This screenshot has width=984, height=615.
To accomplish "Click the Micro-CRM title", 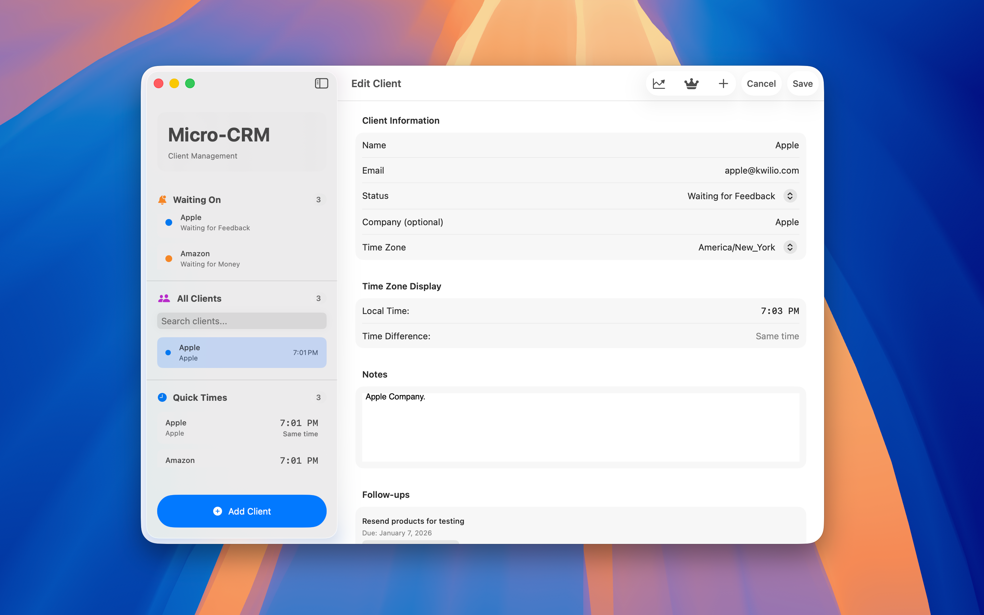I will tap(219, 135).
